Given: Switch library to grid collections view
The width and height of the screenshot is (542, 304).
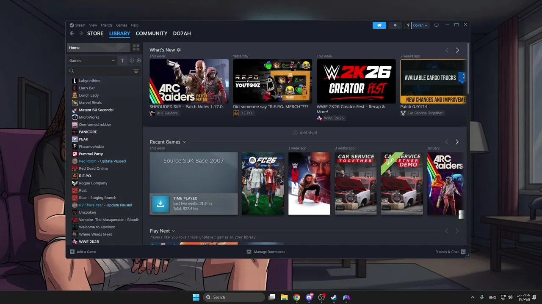Looking at the screenshot, I should 136,48.
